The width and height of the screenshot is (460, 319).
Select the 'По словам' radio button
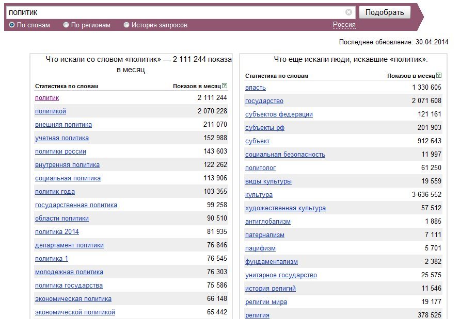coord(12,25)
